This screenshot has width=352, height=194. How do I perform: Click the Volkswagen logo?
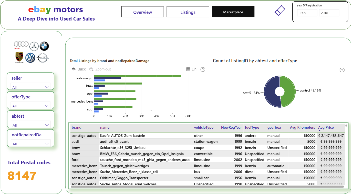point(30,58)
